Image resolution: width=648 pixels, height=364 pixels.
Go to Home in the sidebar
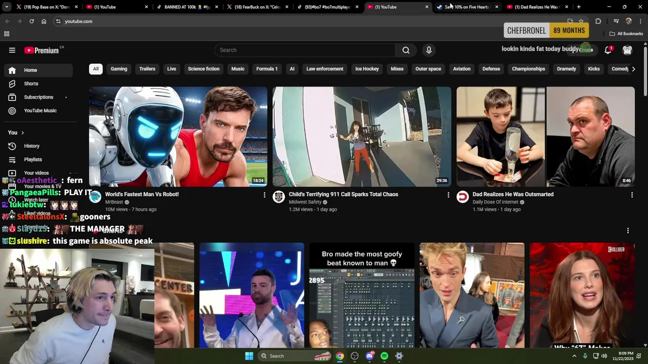tap(38, 70)
